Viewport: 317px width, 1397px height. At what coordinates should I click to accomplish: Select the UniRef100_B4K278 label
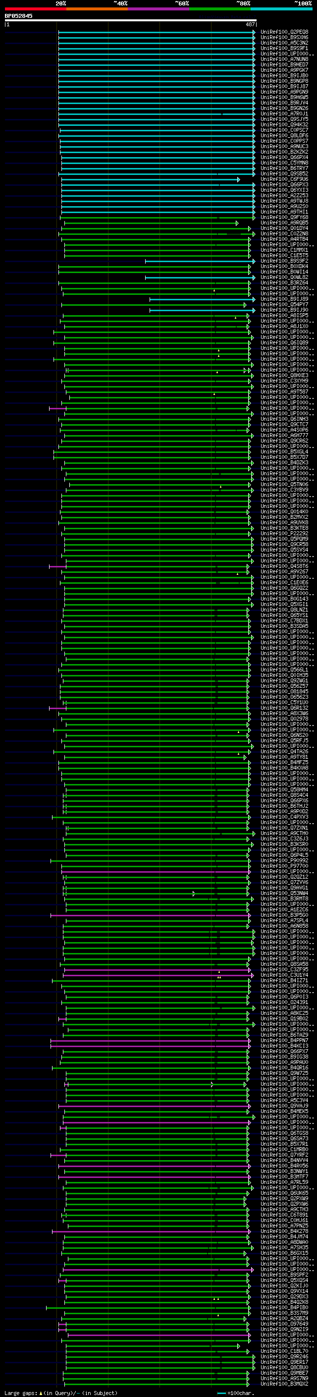(x=284, y=1231)
